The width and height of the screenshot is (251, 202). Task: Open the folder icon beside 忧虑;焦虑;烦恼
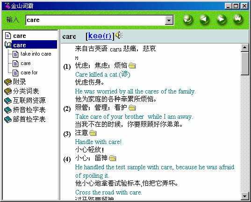[132, 65]
